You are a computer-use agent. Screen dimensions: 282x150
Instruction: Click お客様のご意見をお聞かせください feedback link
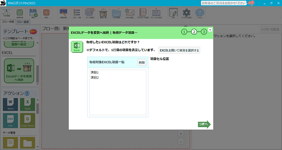coord(223,3)
